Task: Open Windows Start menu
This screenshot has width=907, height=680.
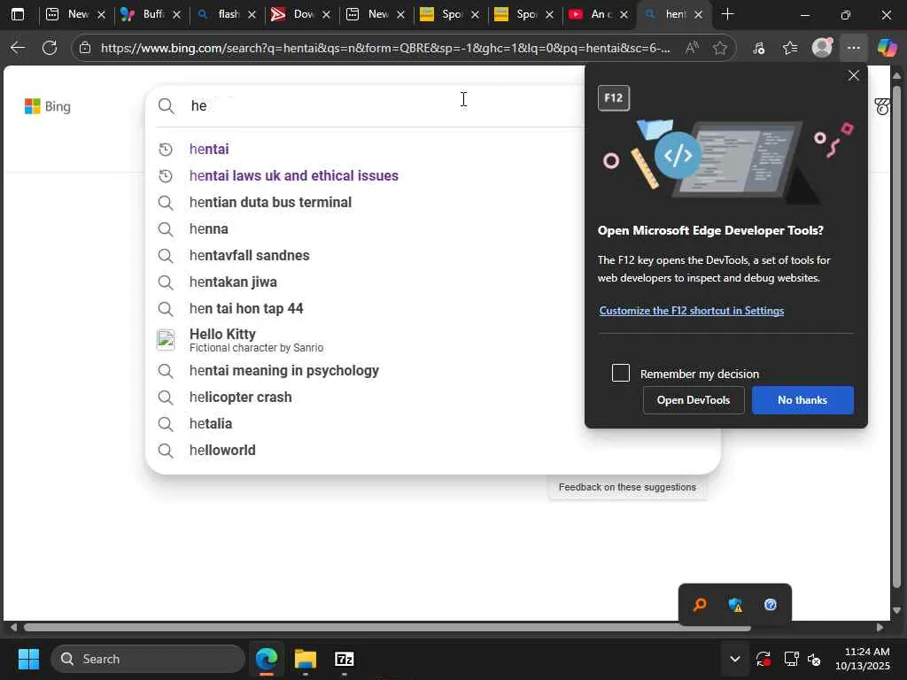Action: [28, 659]
